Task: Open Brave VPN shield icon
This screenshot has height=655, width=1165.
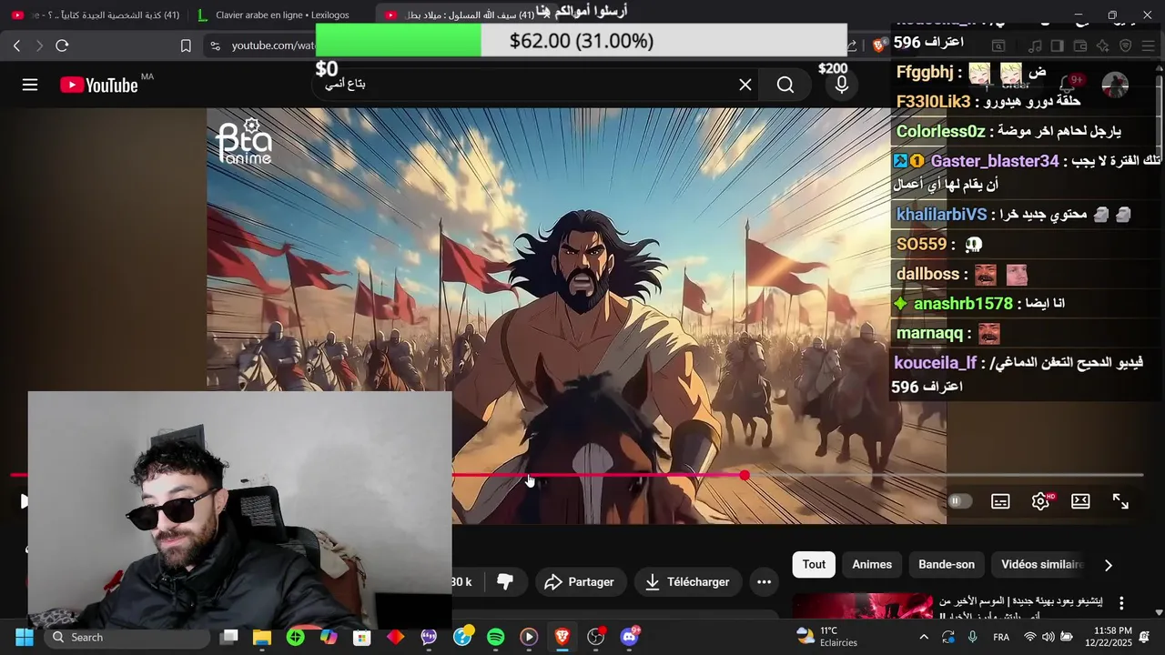Action: pyautogui.click(x=1125, y=45)
